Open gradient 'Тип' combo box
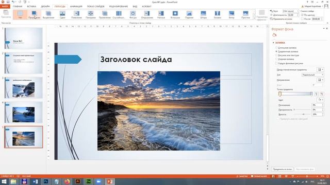Viewport: 330px width, 185px height. click(x=312, y=75)
